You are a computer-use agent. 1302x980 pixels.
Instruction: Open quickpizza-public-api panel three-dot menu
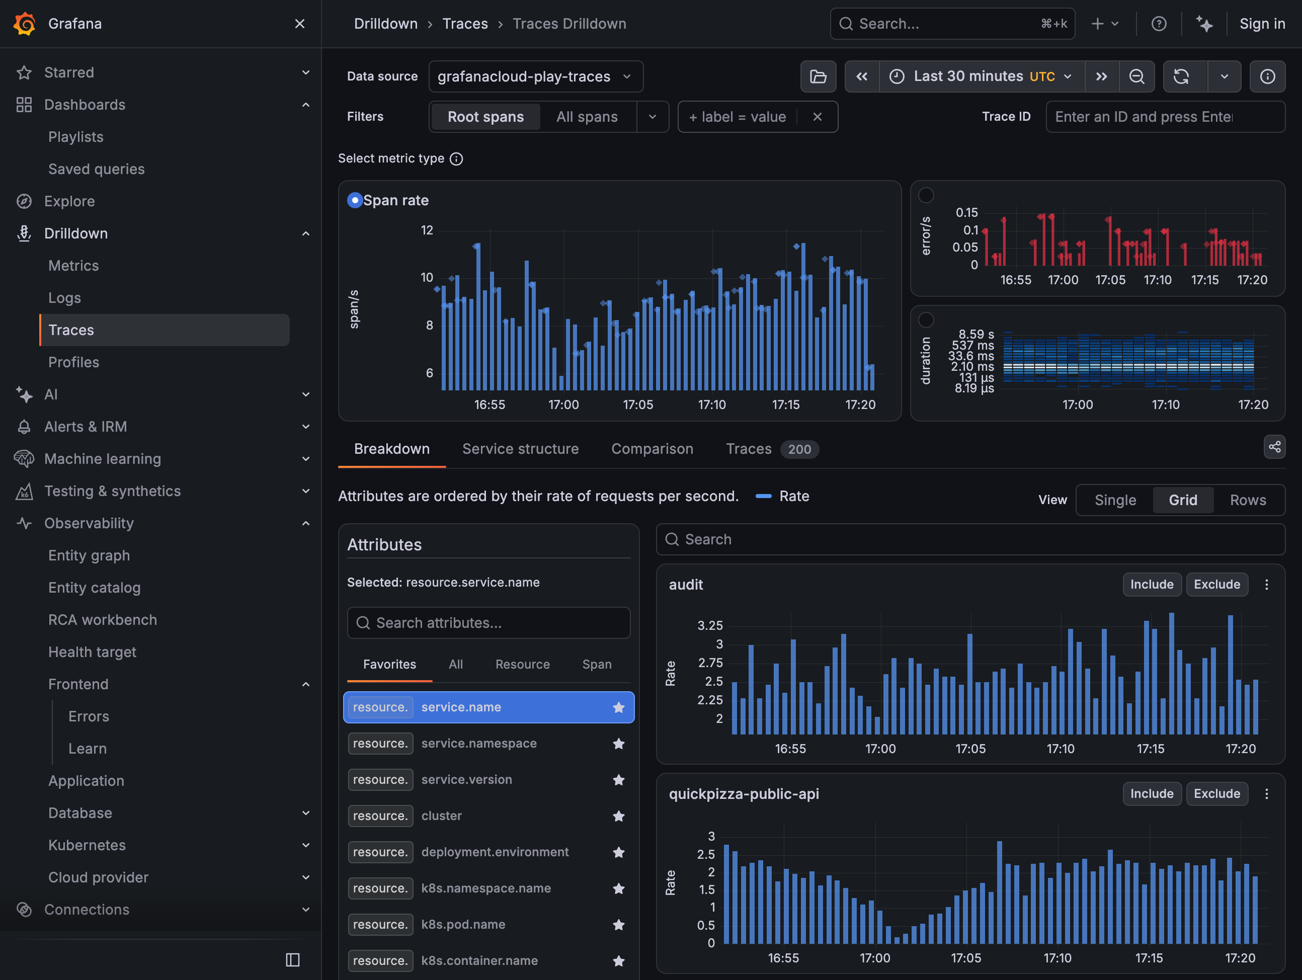click(x=1267, y=793)
